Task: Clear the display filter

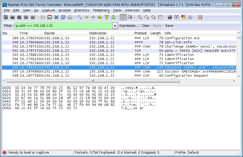Action: tap(146, 26)
